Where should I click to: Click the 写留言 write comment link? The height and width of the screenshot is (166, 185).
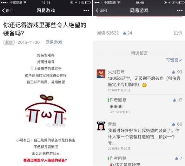[x=174, y=60]
